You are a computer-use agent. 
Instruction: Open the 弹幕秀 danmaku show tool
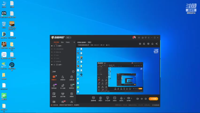(71, 95)
